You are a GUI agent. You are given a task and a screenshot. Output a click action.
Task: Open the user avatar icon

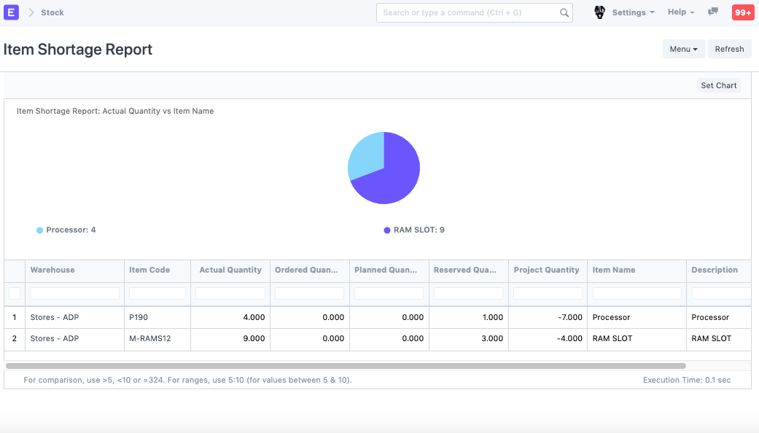[x=599, y=12]
